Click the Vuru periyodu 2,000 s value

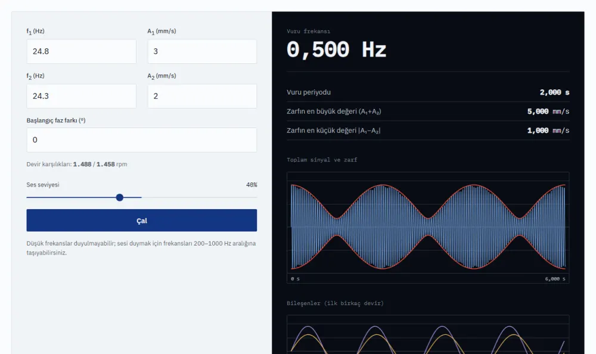[554, 92]
